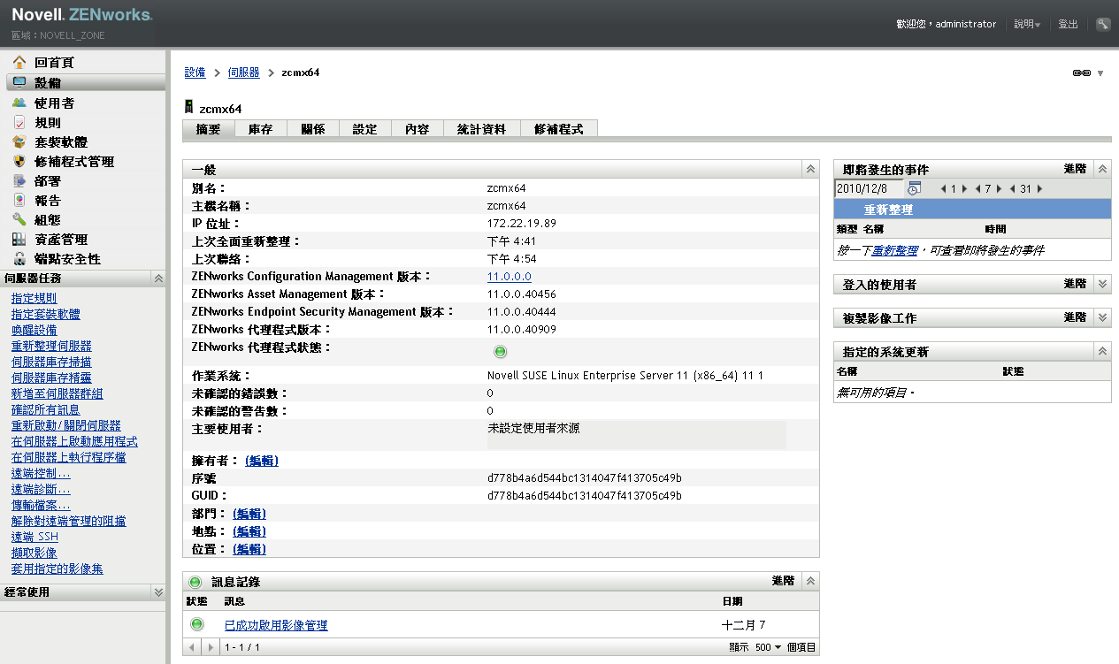Click green status icon in message row

tap(196, 624)
